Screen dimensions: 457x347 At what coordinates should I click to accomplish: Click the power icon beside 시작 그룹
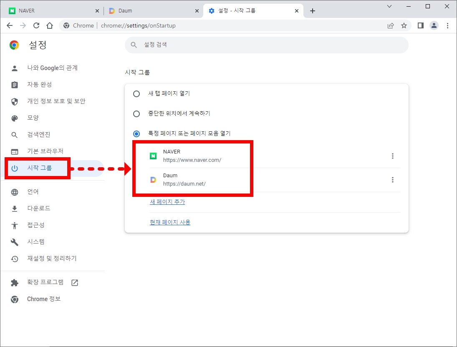pos(14,168)
